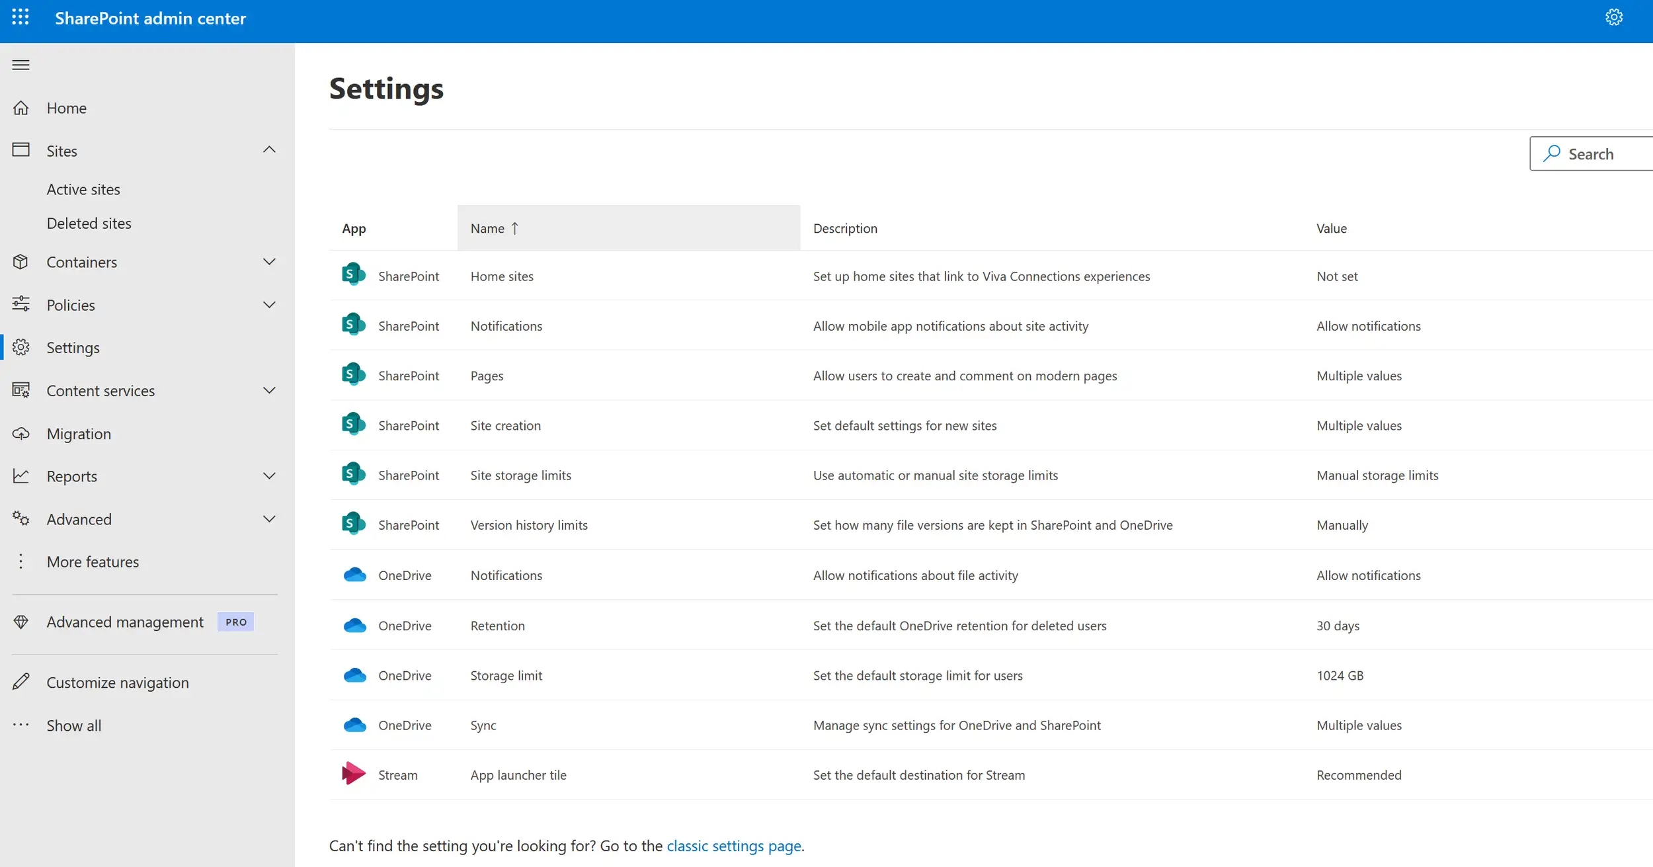Expand the Policies section chevron
The image size is (1653, 867).
[269, 305]
